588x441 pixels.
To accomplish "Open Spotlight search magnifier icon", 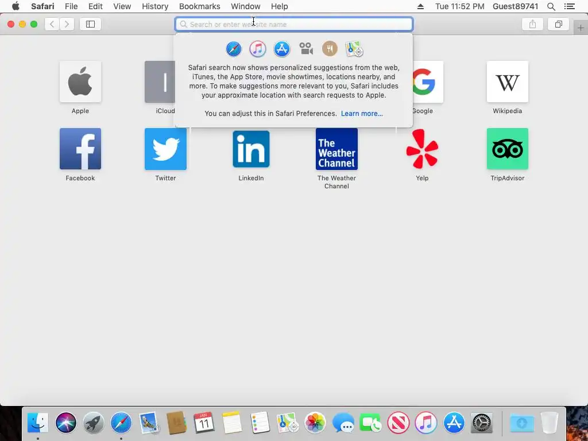I will (x=551, y=6).
